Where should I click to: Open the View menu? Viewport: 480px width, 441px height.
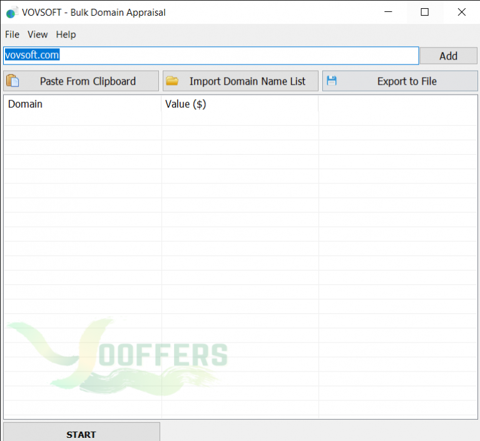[38, 34]
